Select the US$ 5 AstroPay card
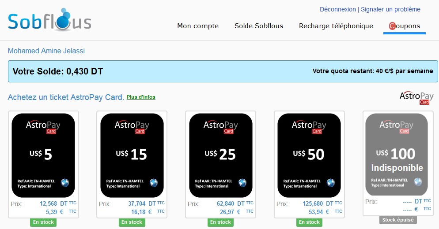Screen dimensions: 439x229 pos(43,155)
